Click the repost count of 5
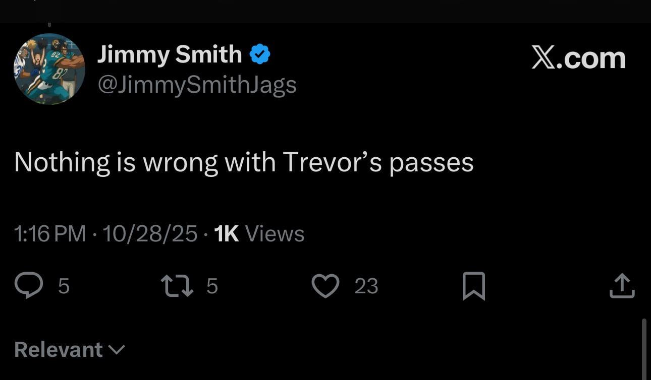Viewport: 651px width, 380px height. tap(212, 286)
